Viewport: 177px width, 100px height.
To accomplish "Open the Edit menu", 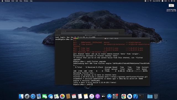I will point(17,1).
